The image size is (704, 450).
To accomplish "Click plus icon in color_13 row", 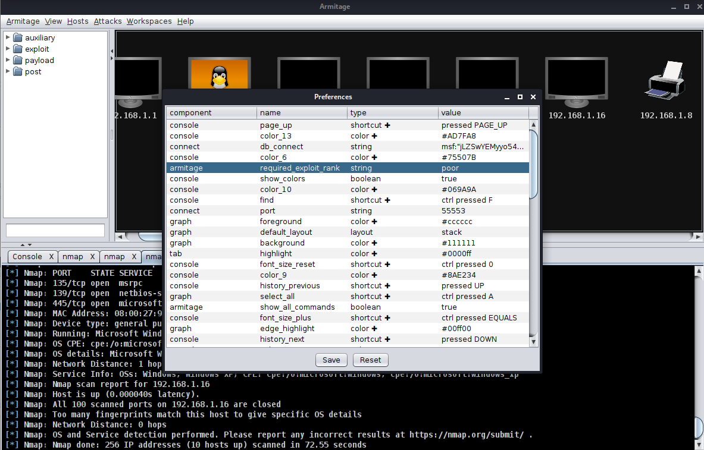I will click(x=374, y=136).
